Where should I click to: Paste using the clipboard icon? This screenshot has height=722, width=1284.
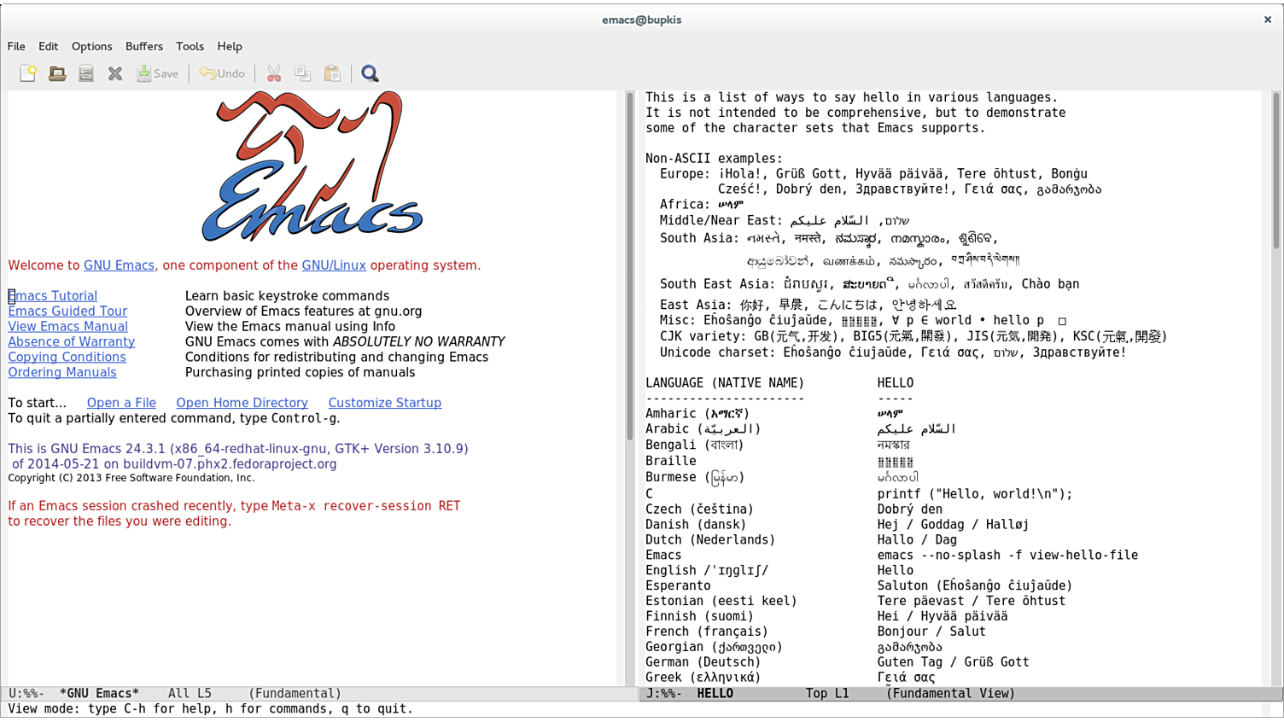click(x=332, y=73)
